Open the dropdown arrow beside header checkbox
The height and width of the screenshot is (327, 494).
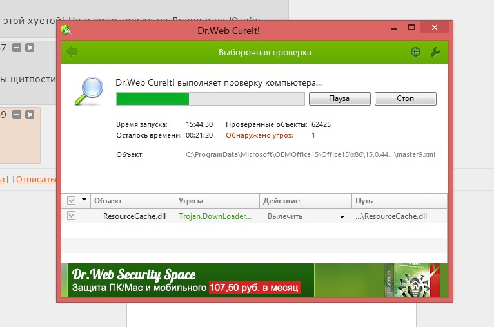click(x=84, y=200)
